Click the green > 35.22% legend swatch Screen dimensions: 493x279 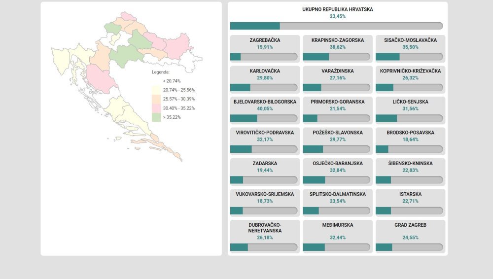[156, 117]
